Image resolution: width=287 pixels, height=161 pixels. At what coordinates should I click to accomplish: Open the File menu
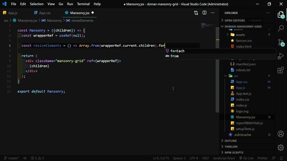pos(13,4)
